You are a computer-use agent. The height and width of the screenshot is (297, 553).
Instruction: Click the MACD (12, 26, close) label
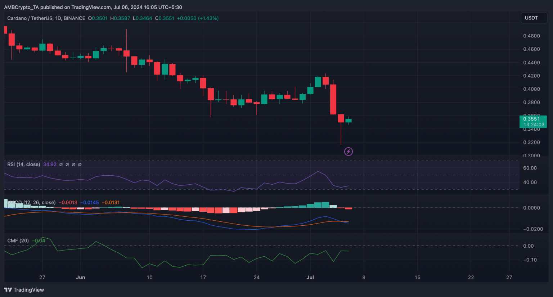(31, 203)
